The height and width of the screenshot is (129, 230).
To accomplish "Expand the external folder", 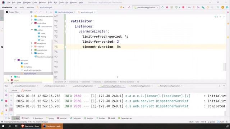I will click(32, 47).
